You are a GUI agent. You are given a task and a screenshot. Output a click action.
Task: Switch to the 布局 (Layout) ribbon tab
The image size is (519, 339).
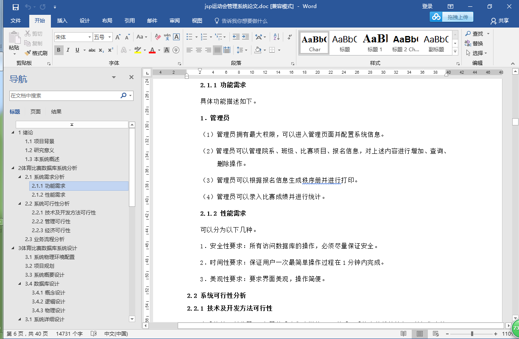(107, 21)
